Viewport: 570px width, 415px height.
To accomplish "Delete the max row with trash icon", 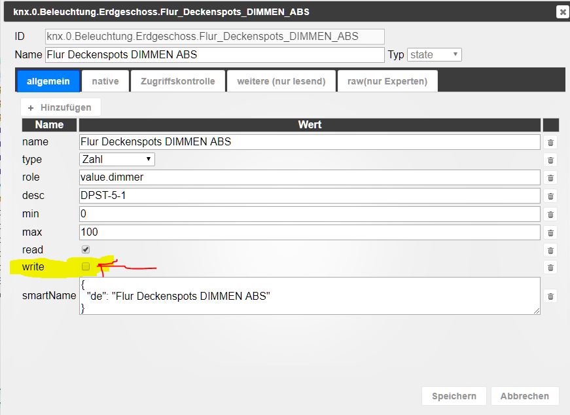I will (551, 233).
